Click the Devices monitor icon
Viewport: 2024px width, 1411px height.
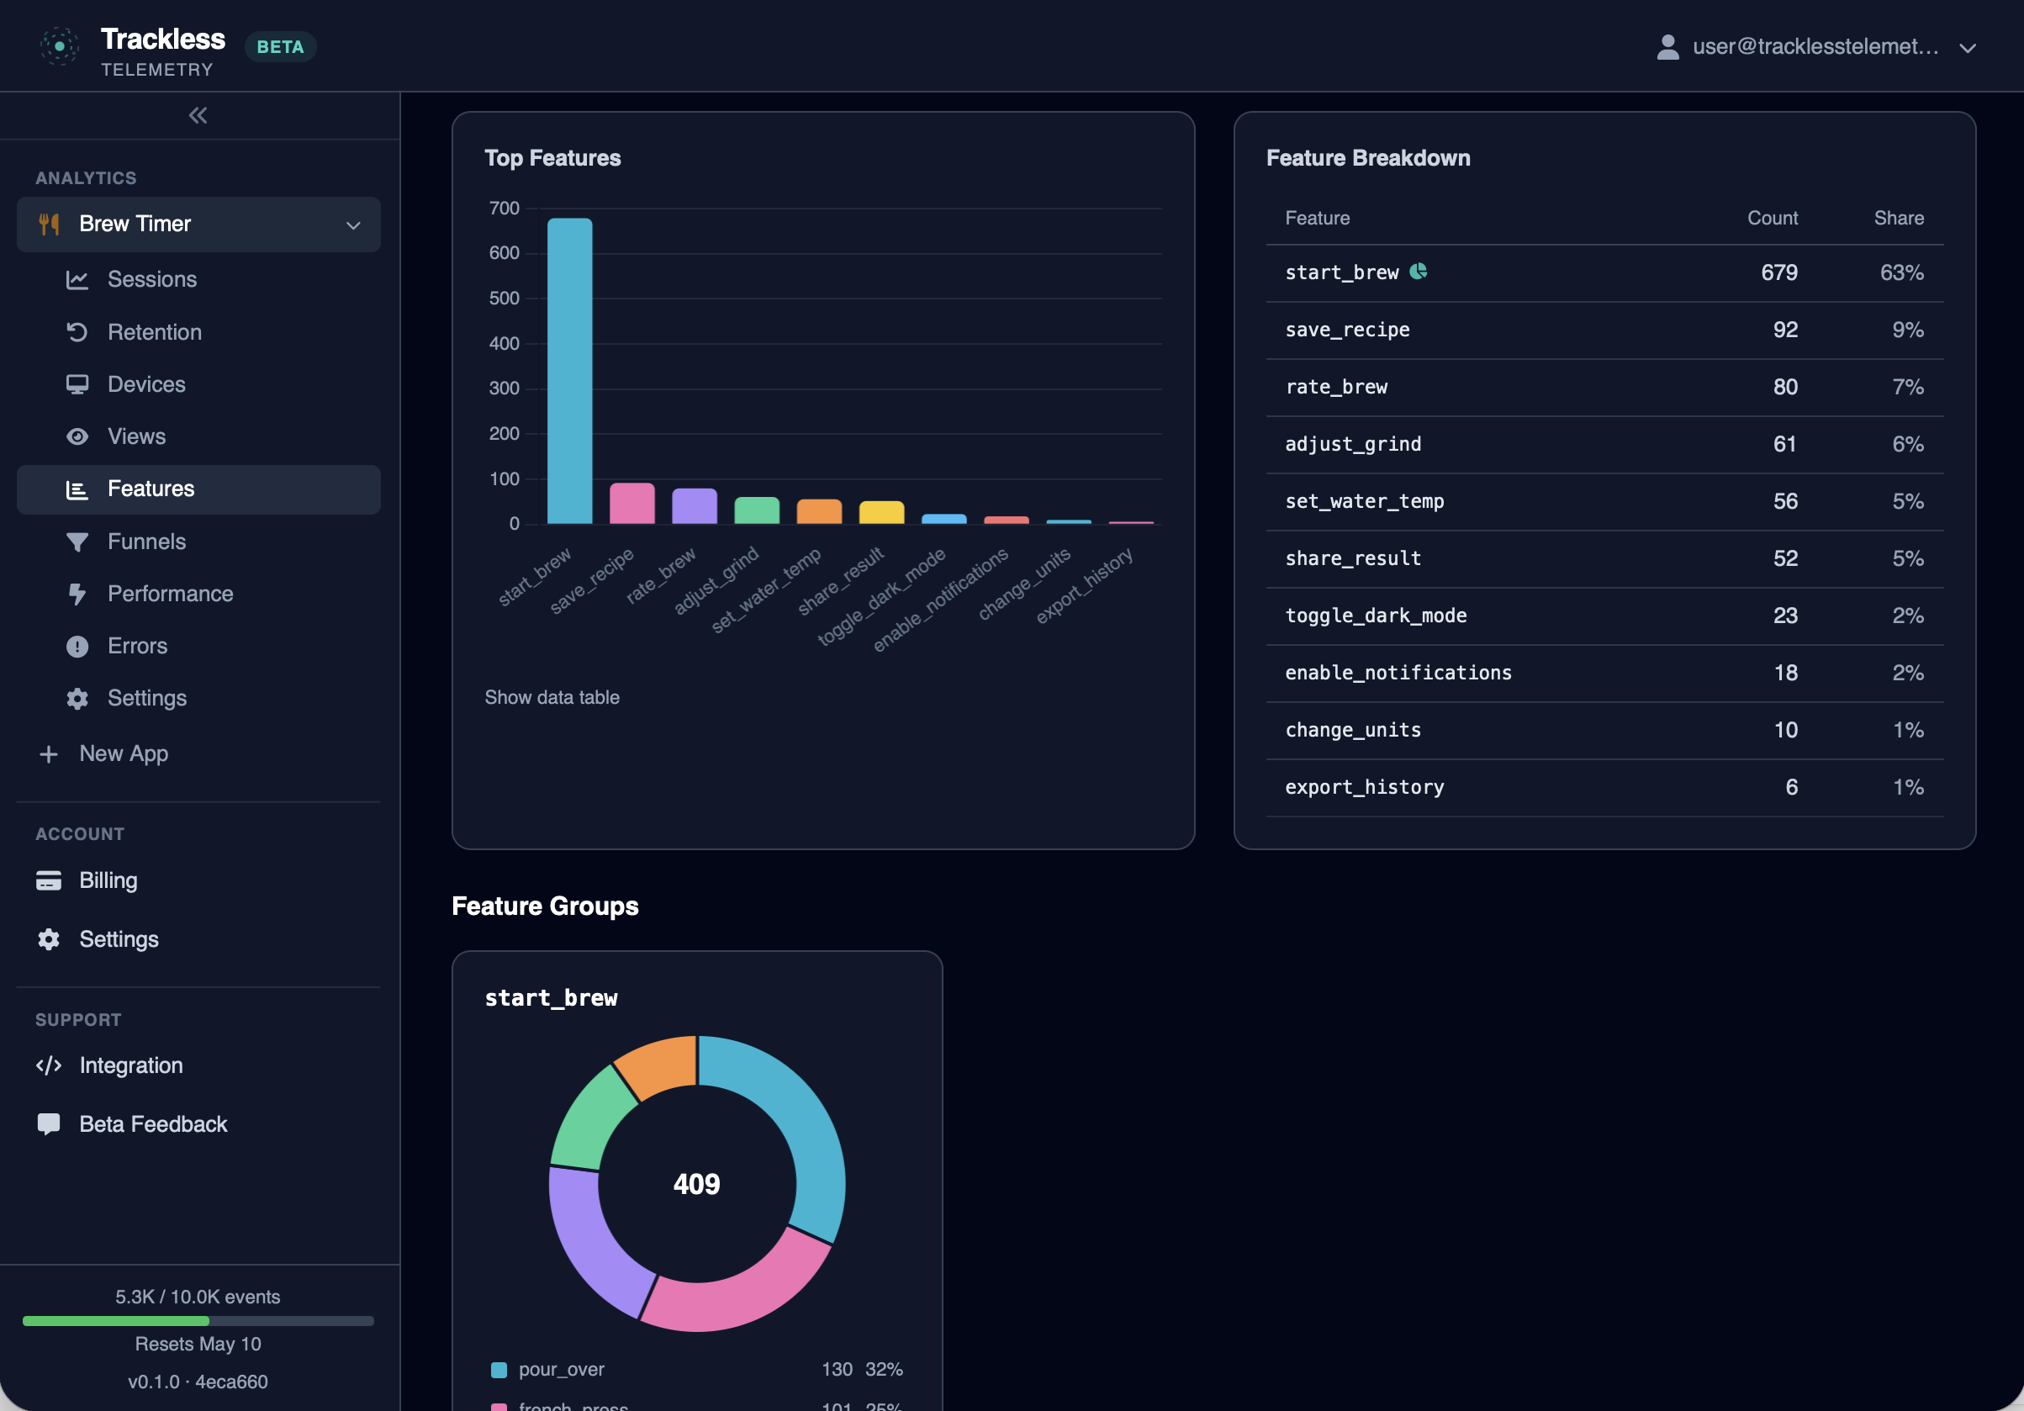[77, 384]
